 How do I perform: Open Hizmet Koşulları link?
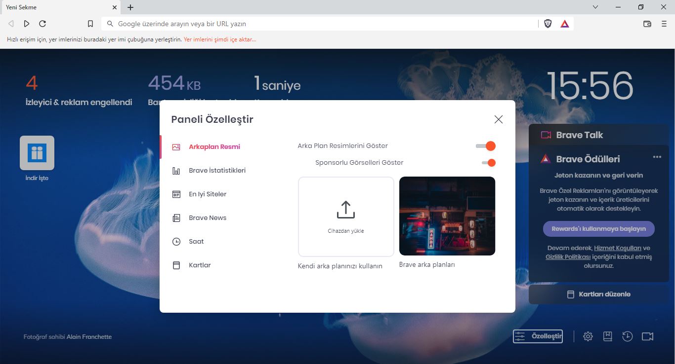tap(618, 248)
